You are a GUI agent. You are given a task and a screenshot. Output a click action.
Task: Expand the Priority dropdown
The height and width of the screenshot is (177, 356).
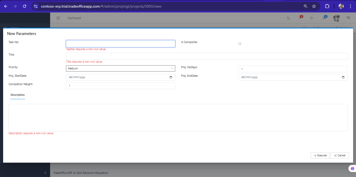[120, 68]
